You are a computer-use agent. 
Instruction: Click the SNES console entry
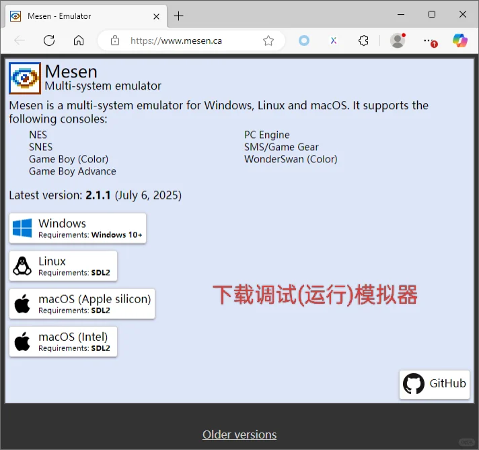[40, 147]
